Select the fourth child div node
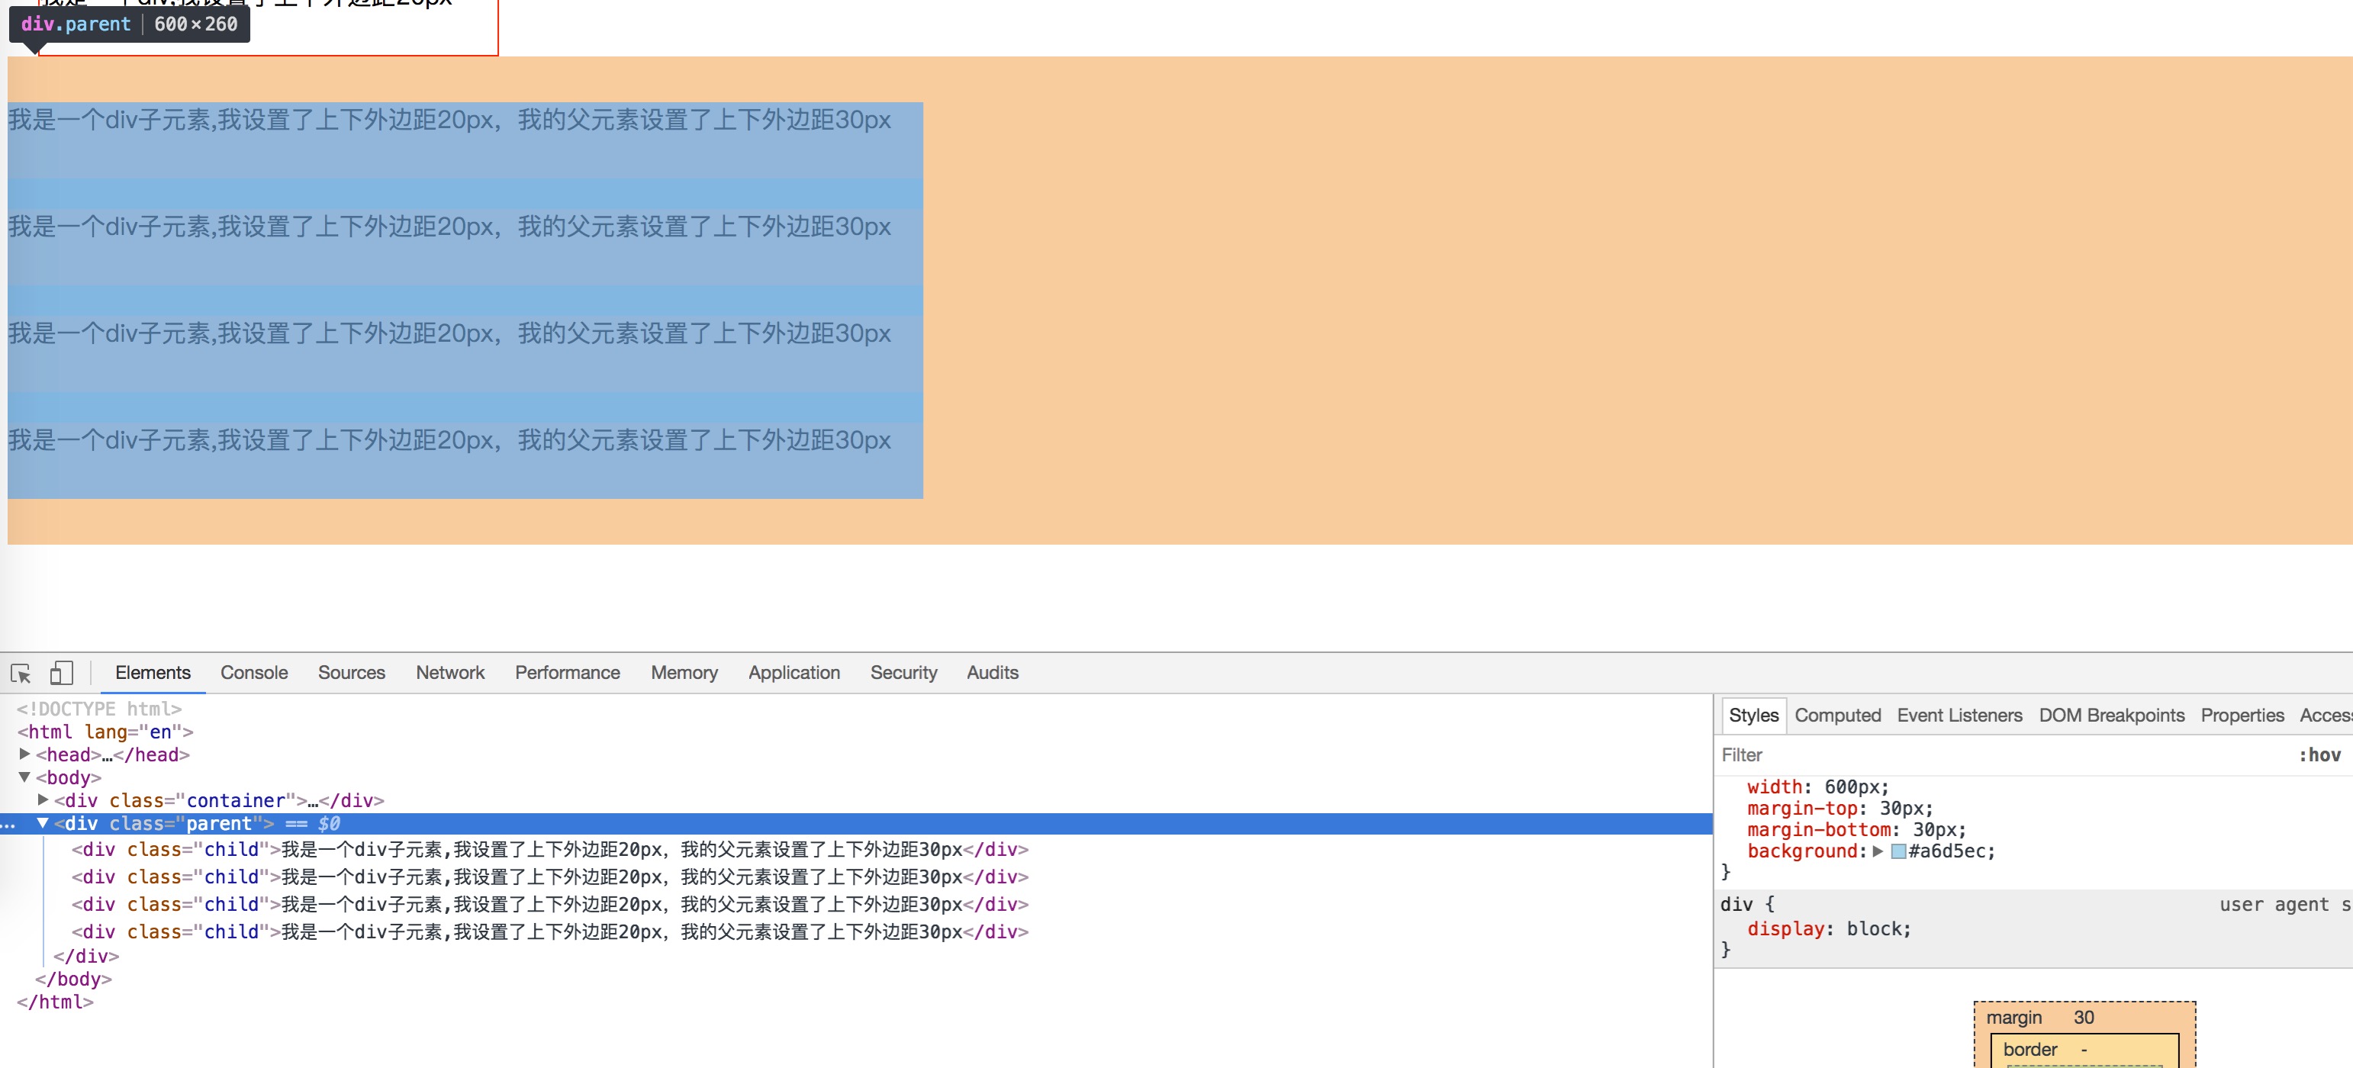2353x1068 pixels. (x=550, y=932)
